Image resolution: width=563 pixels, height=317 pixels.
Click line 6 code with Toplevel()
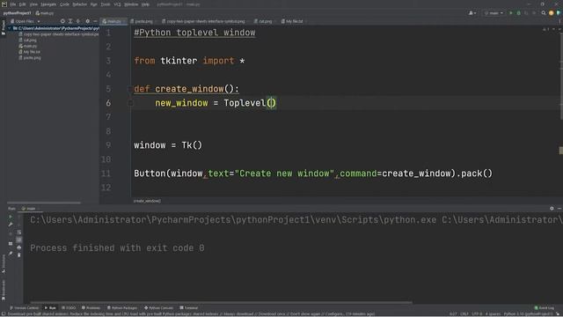216,103
